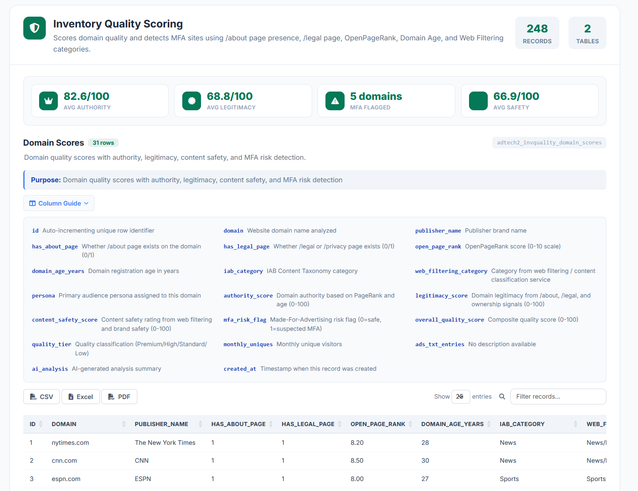Export table as PDF
Viewport: 638px width, 491px height.
point(119,397)
